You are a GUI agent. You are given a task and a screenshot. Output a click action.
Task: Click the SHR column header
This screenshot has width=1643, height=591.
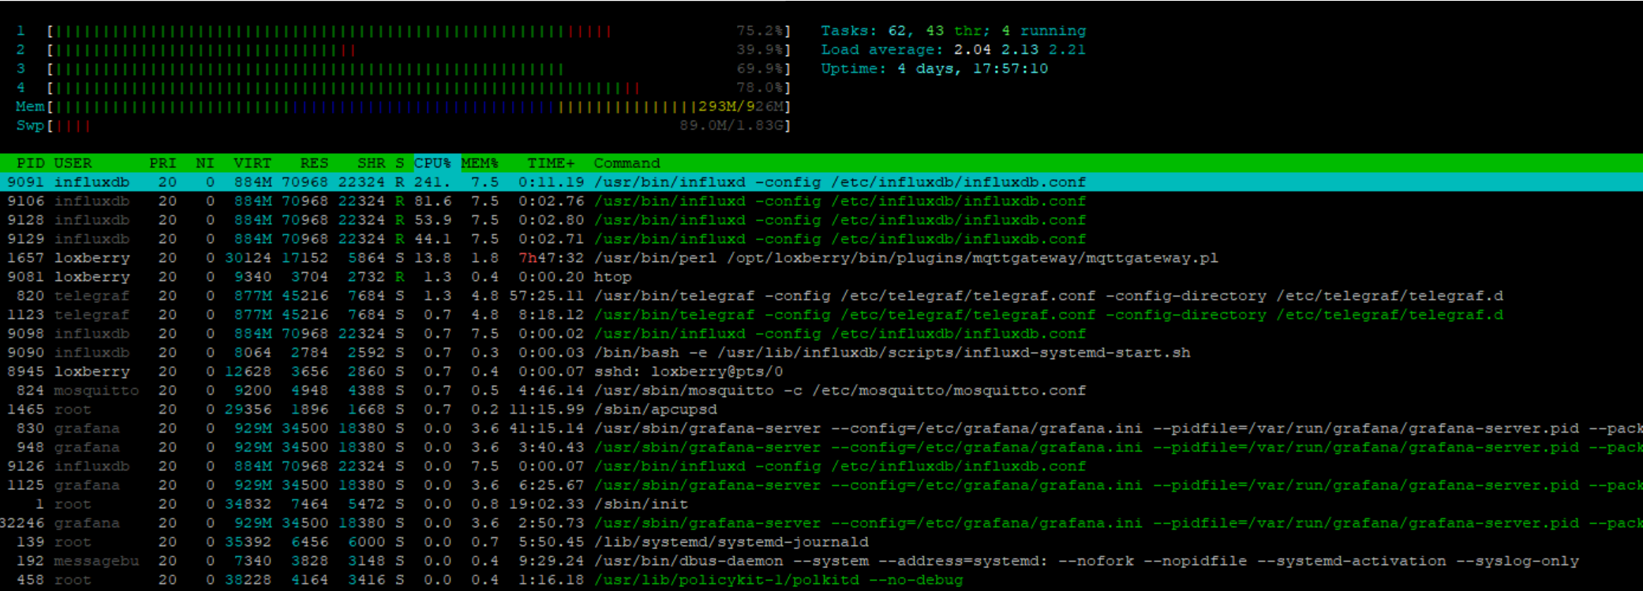371,163
